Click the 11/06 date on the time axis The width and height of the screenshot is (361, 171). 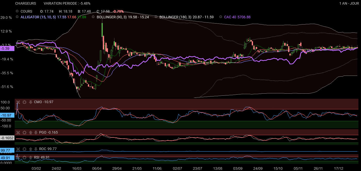point(157,168)
